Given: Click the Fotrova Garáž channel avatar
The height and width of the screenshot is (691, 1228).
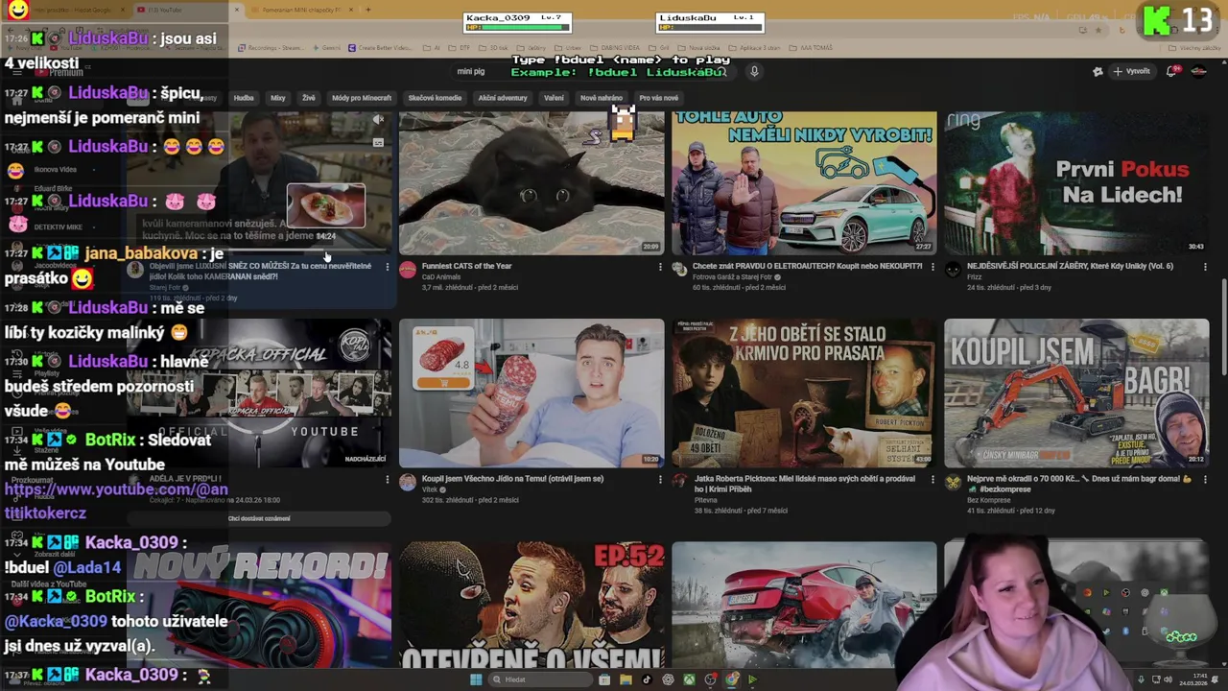Looking at the screenshot, I should 680,269.
